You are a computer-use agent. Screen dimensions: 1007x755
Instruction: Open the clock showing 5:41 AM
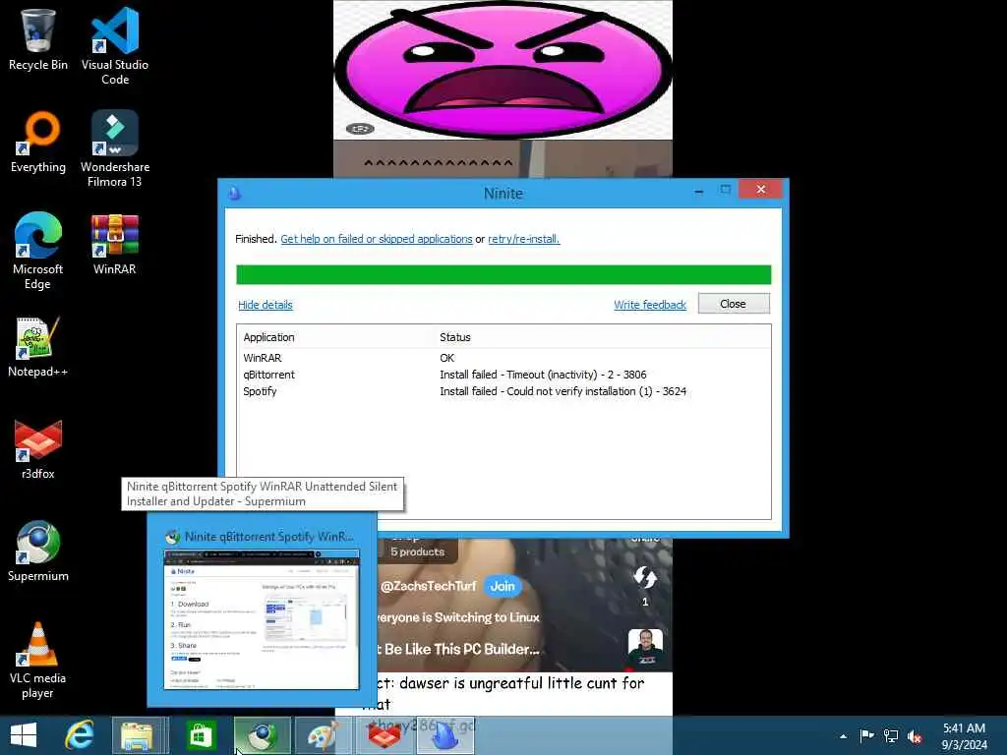pyautogui.click(x=964, y=736)
